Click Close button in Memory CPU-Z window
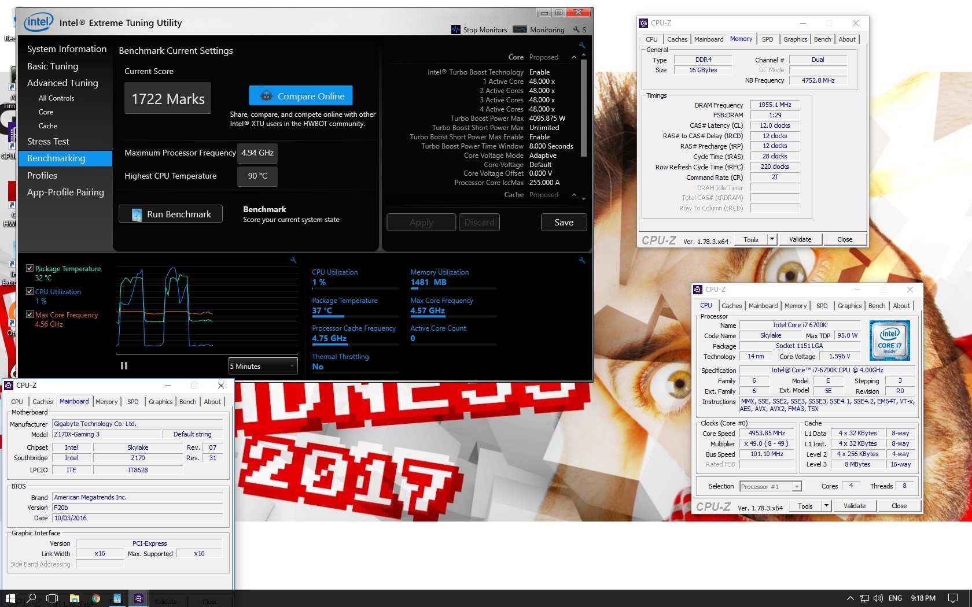The image size is (972, 607). [x=845, y=239]
